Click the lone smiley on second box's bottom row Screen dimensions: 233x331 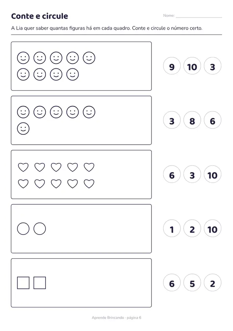23,129
